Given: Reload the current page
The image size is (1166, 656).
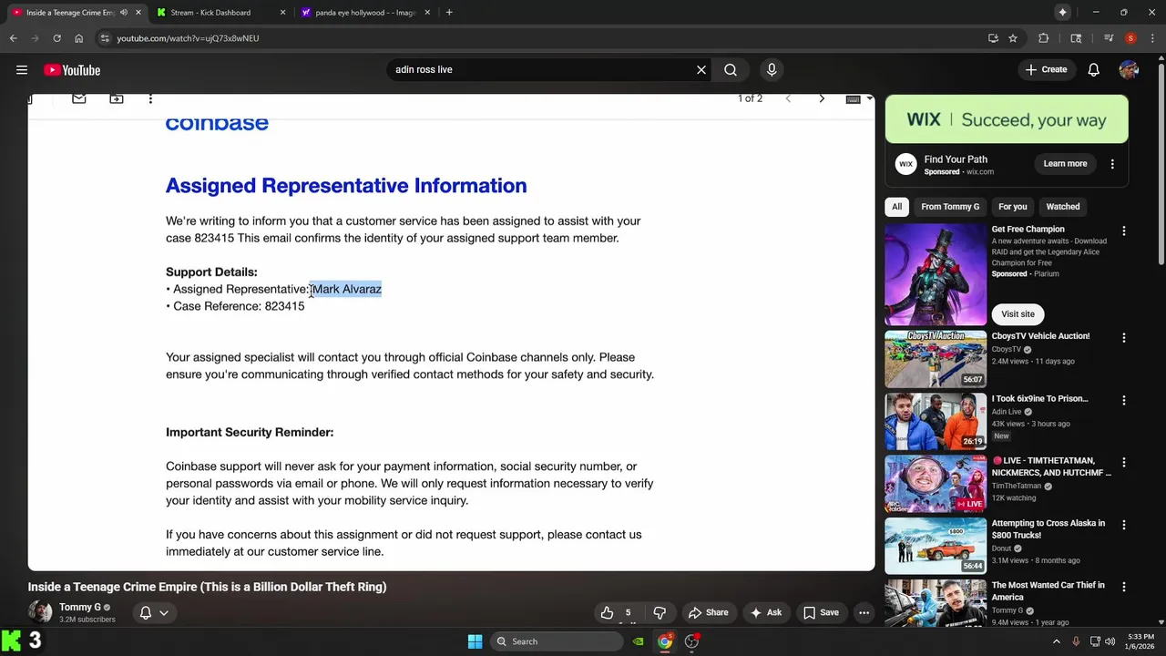Looking at the screenshot, I should click(x=56, y=38).
